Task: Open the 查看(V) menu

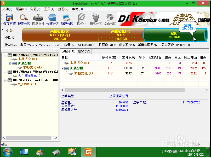Action: (63, 9)
